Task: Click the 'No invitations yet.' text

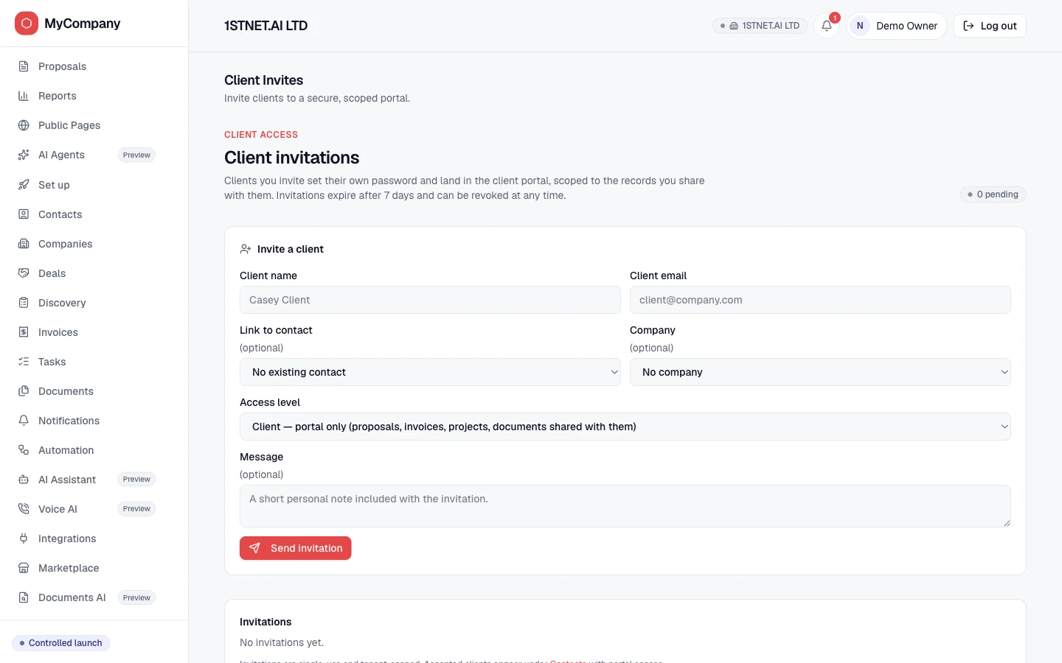Action: coord(282,642)
